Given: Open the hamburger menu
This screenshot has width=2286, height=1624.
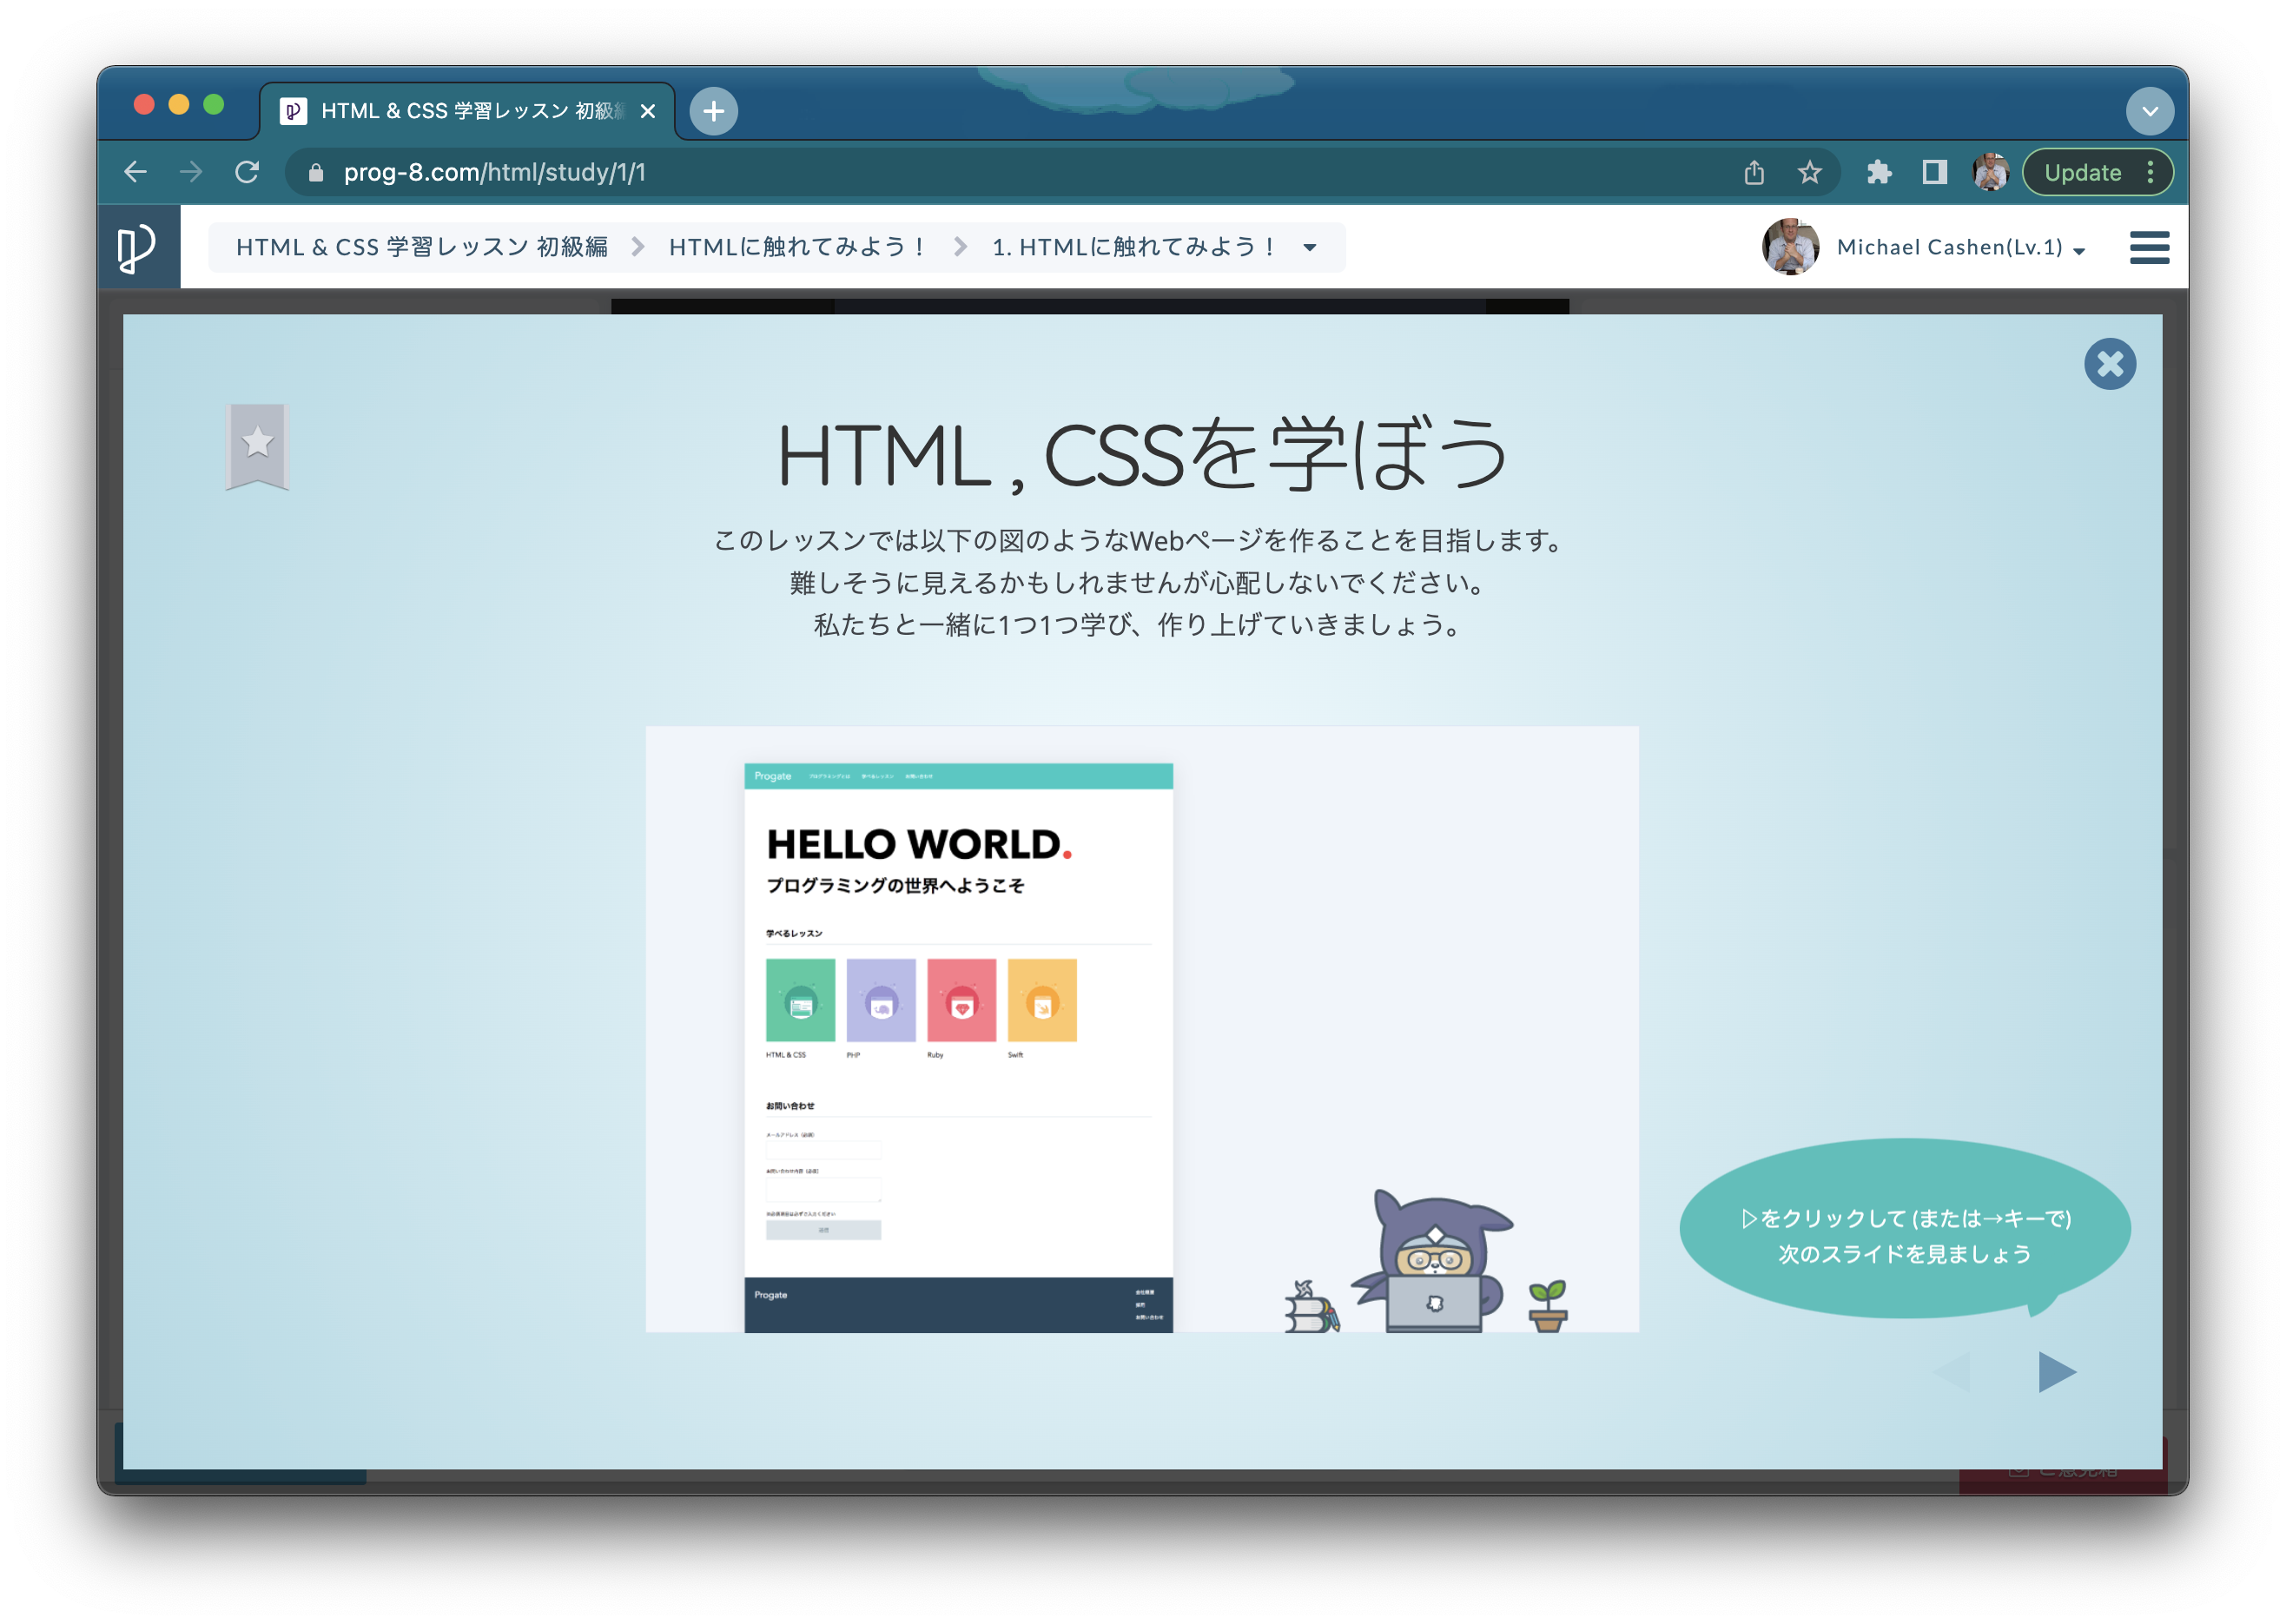Looking at the screenshot, I should click(x=2148, y=247).
